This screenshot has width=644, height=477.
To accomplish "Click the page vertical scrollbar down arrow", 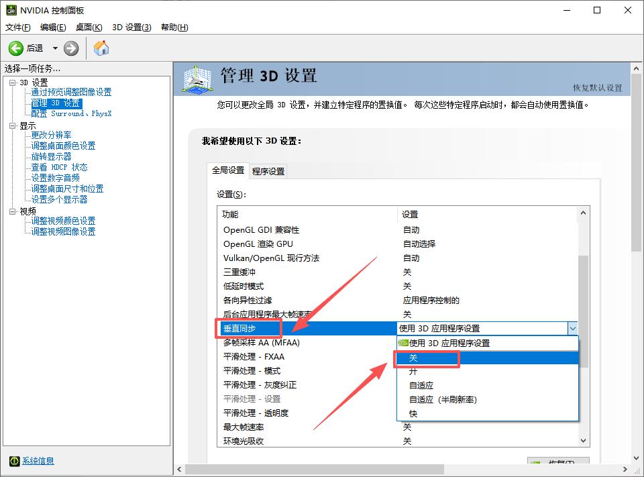I will (636, 458).
